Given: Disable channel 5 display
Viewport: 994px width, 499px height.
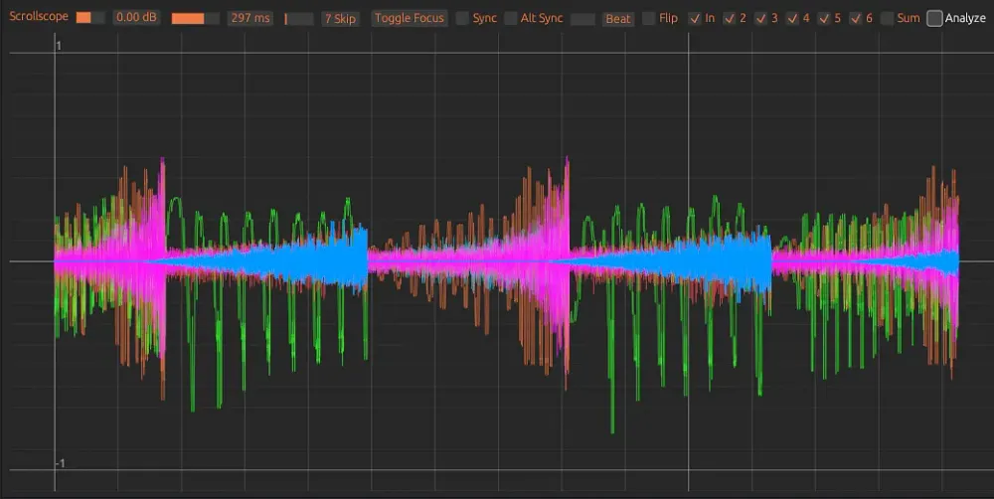Looking at the screenshot, I should (x=824, y=19).
